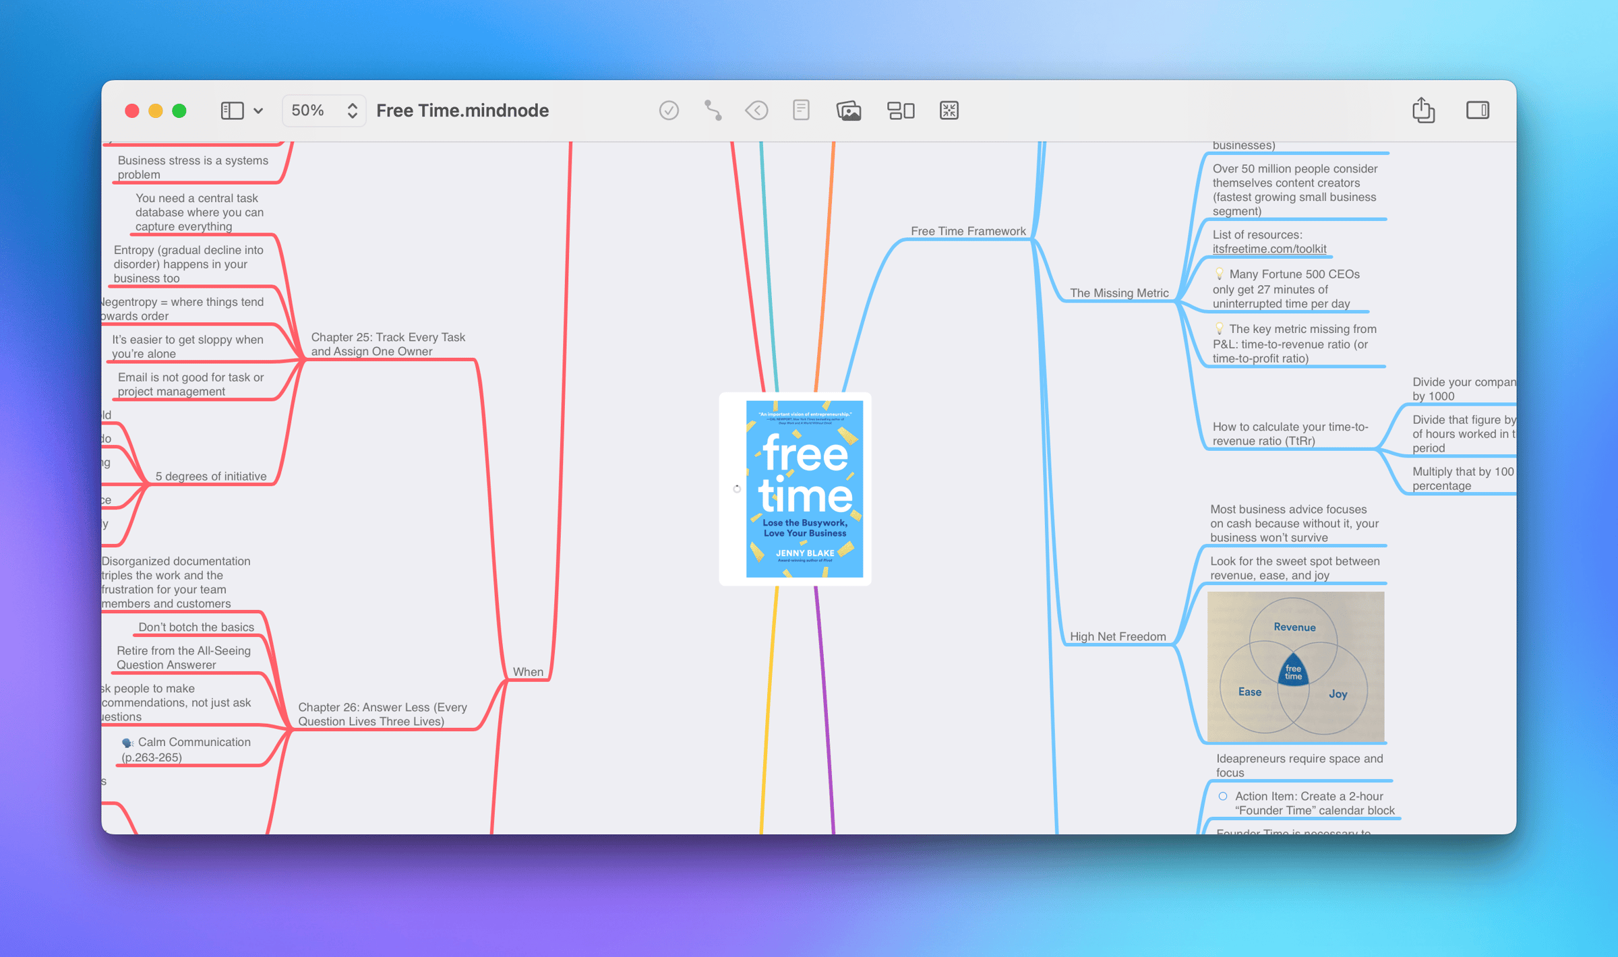Select Ideapreneurs require space and focus
The height and width of the screenshot is (957, 1618).
pos(1299,766)
